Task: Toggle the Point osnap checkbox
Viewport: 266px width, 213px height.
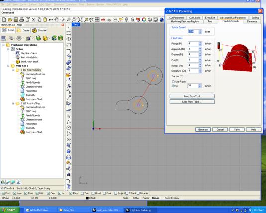Action: pyautogui.click(x=26, y=193)
